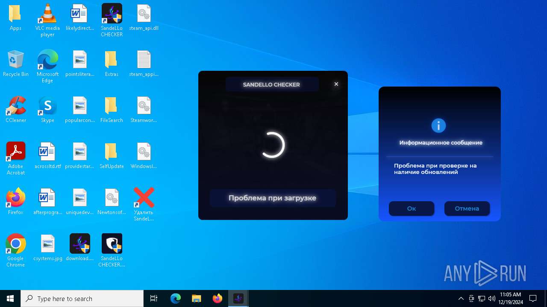Launch Skype desktop shortcut
547x307 pixels.
tap(47, 110)
